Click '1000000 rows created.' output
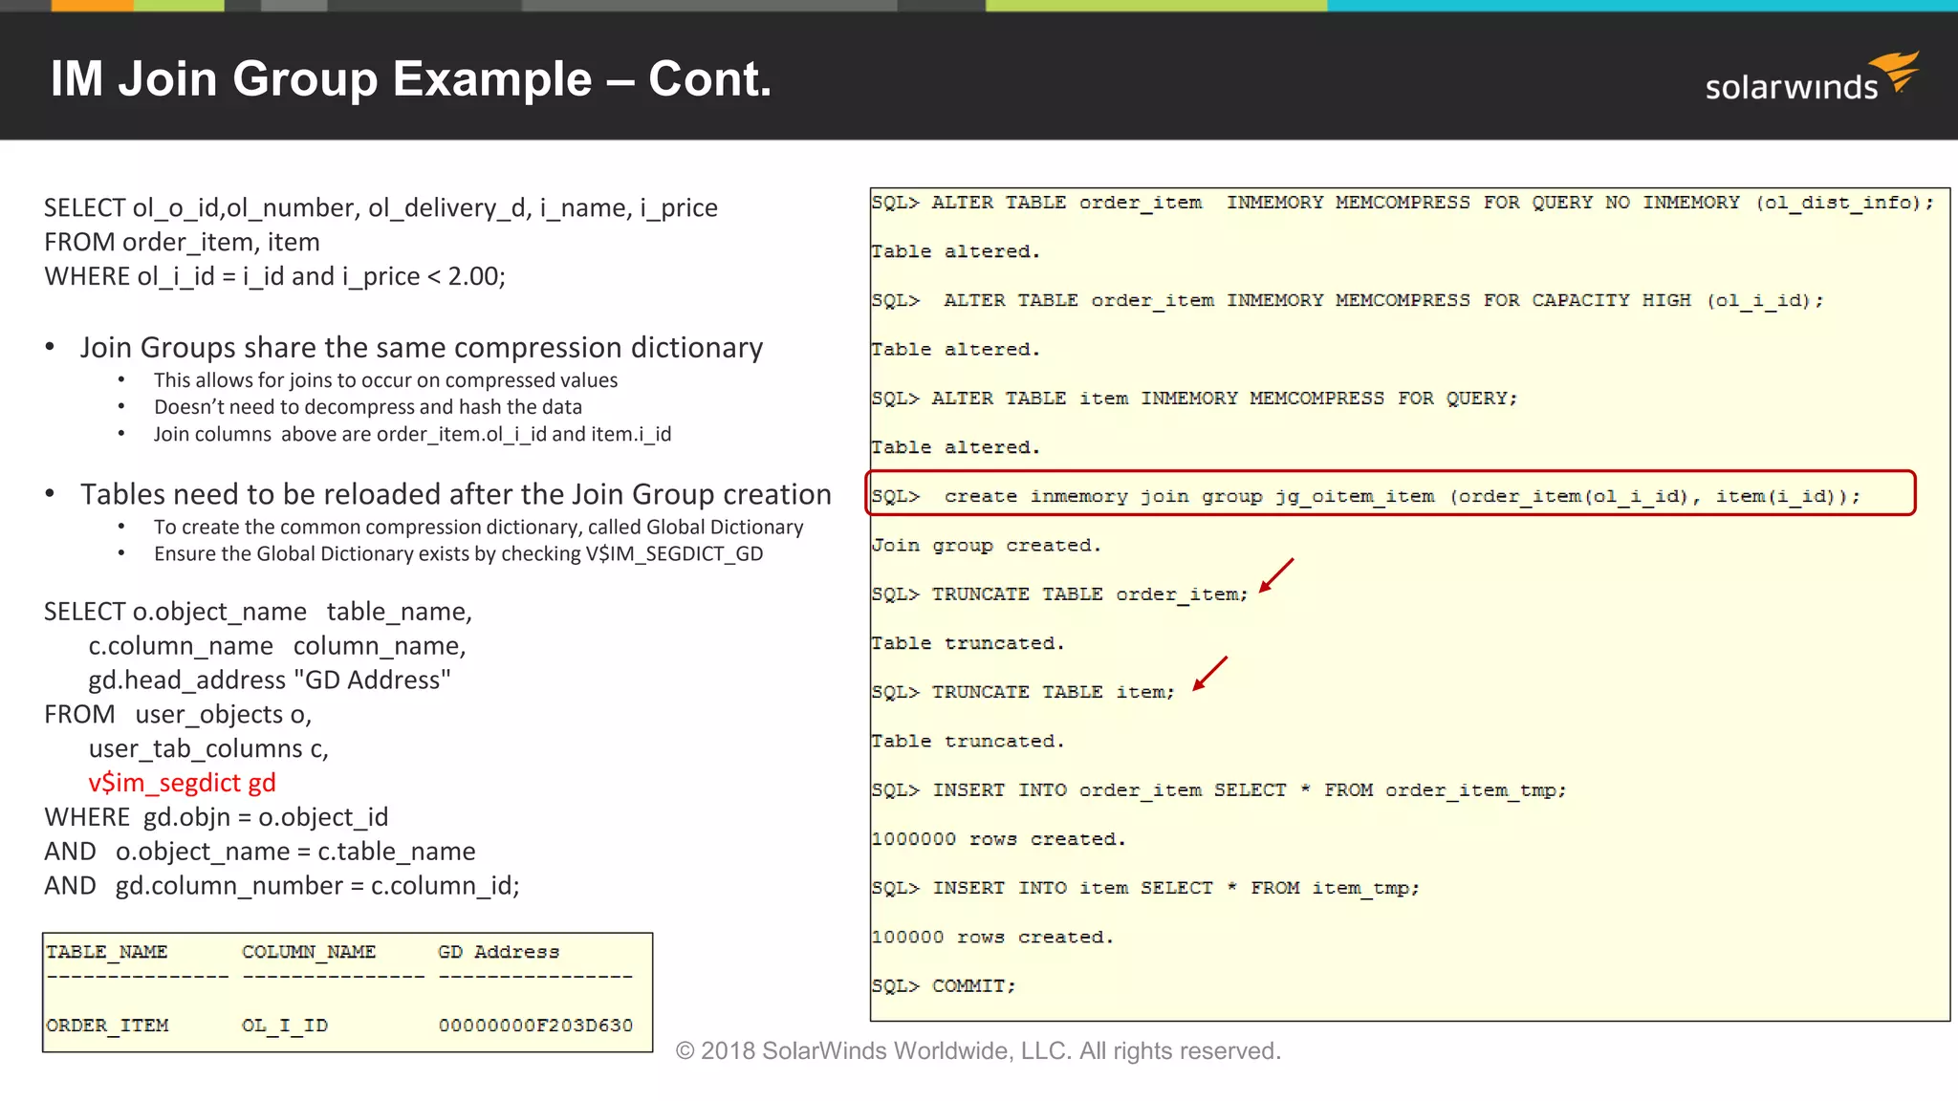 [x=999, y=839]
